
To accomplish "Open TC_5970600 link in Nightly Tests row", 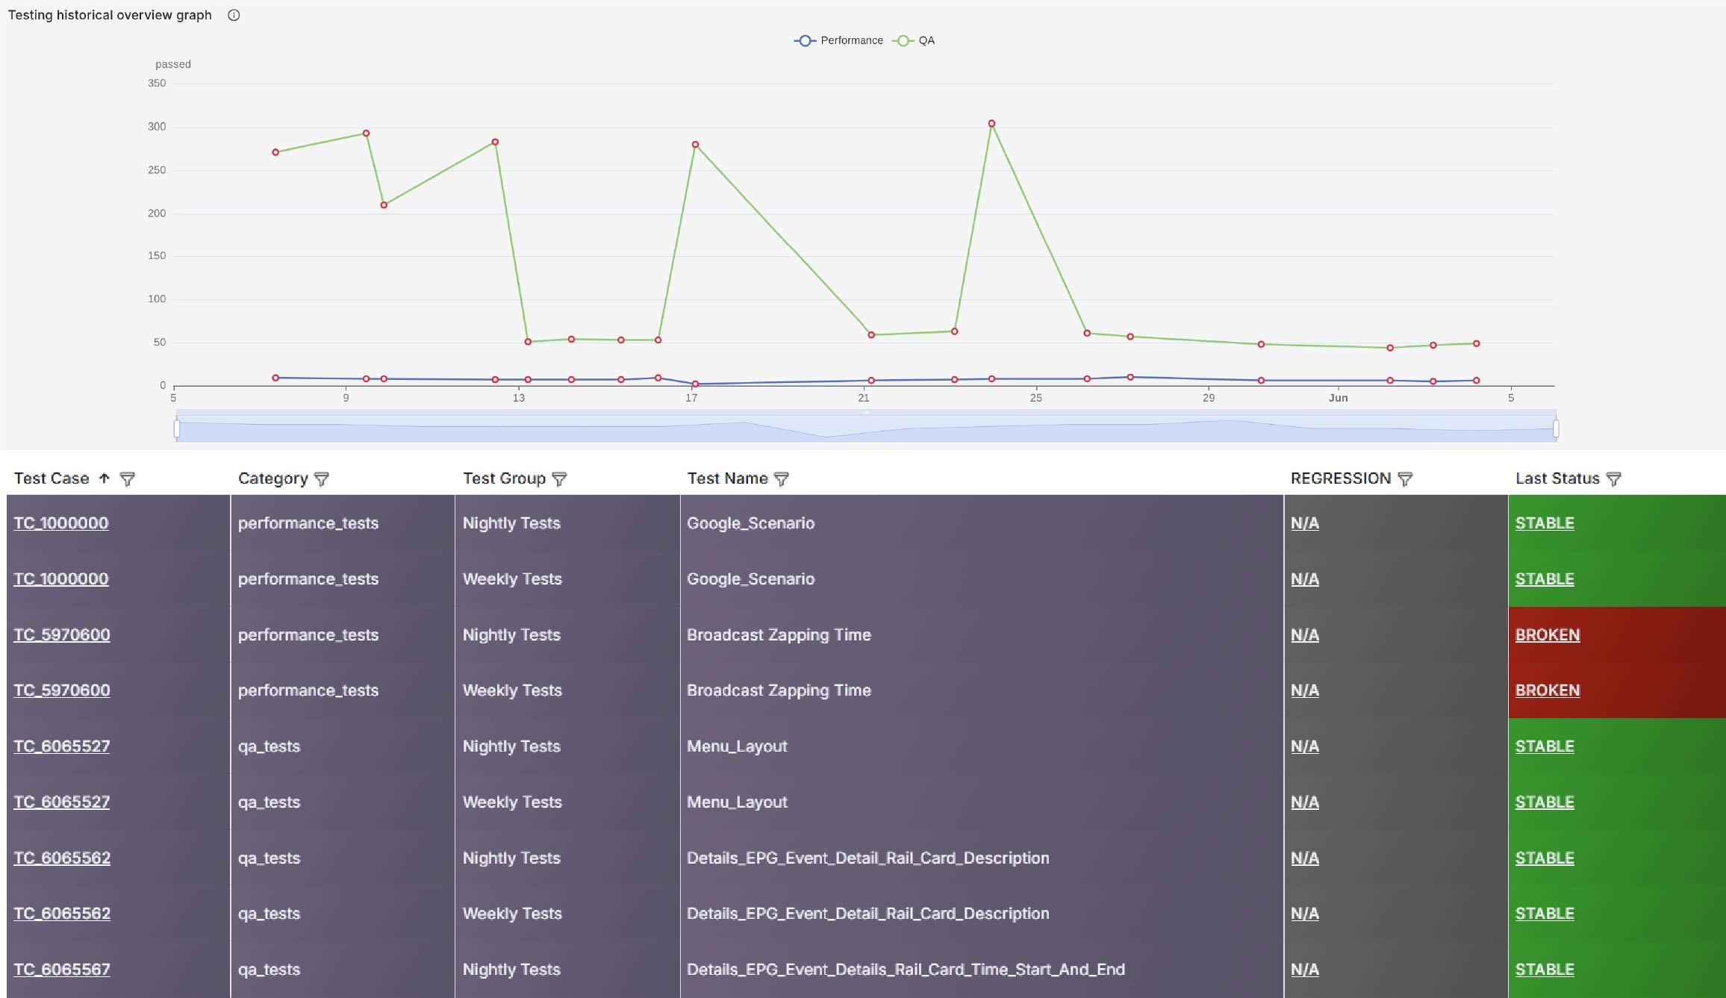I will (x=62, y=635).
